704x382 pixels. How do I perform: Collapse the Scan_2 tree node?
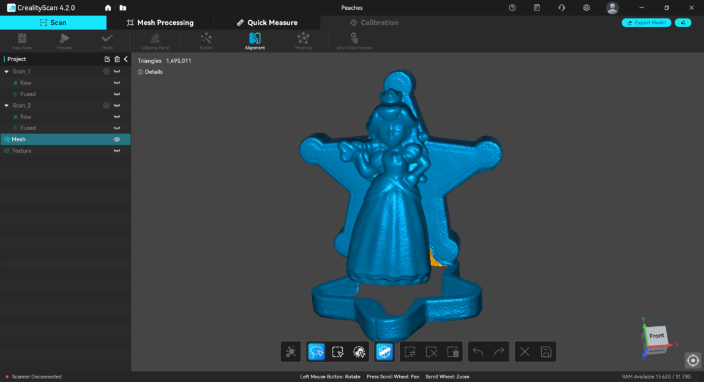(7, 106)
